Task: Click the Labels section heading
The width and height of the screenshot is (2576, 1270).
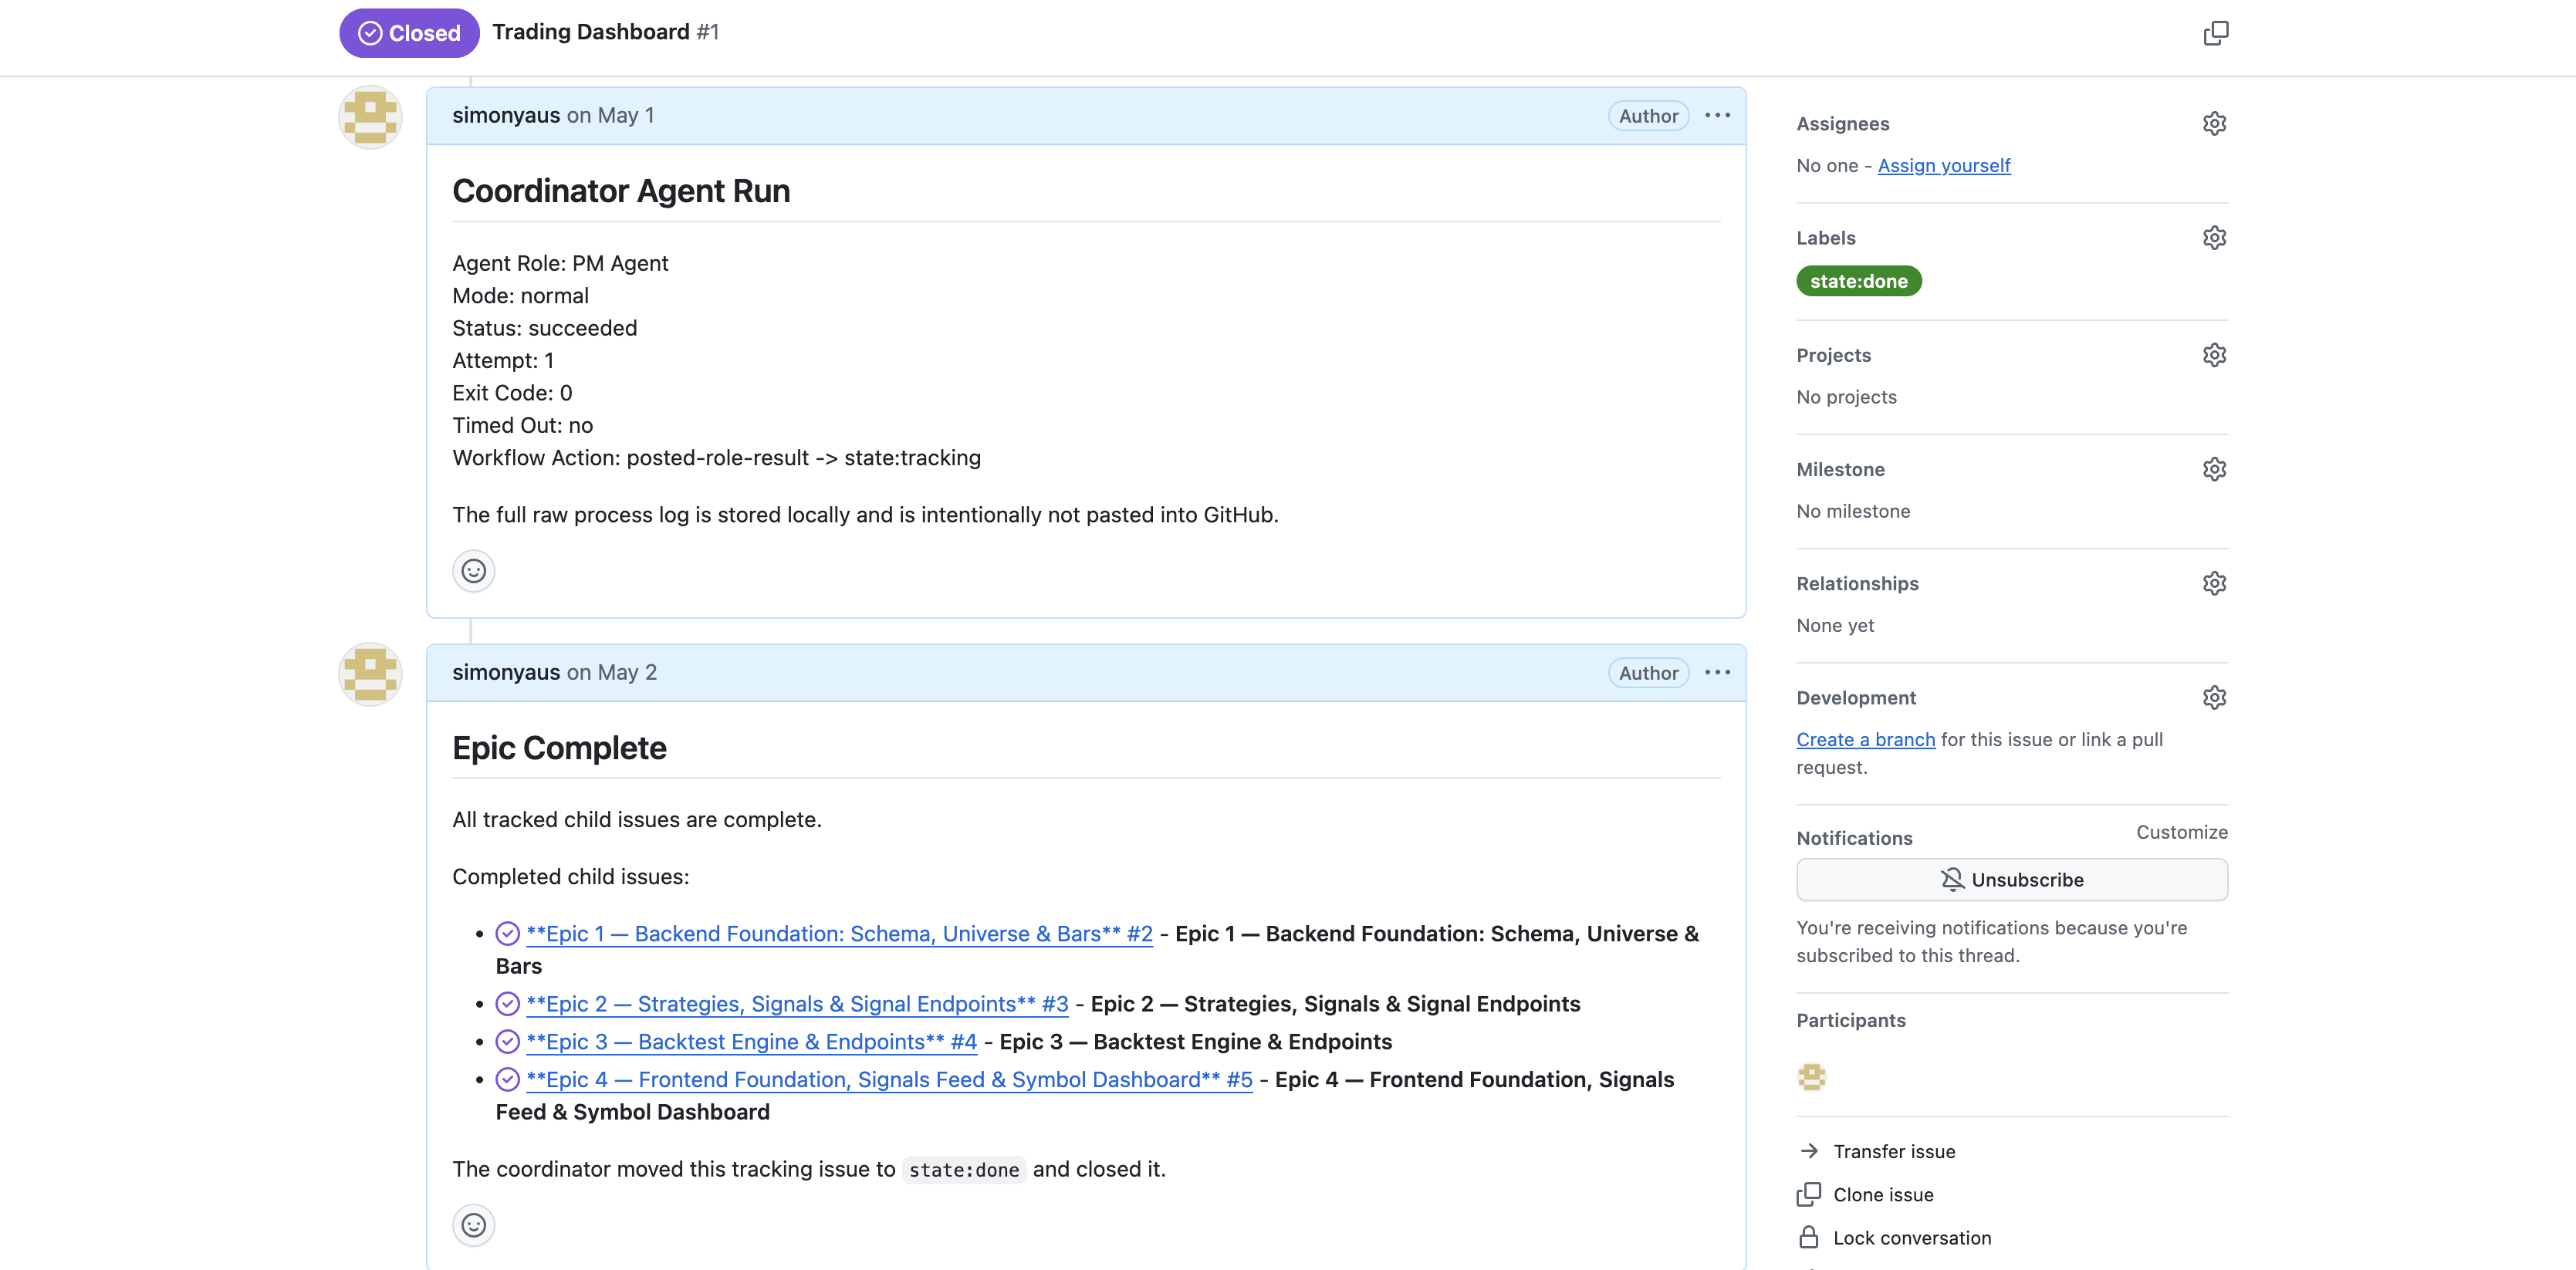Action: pos(1825,237)
